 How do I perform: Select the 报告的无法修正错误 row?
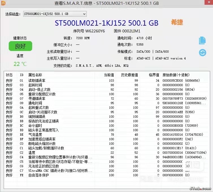coord(106,121)
